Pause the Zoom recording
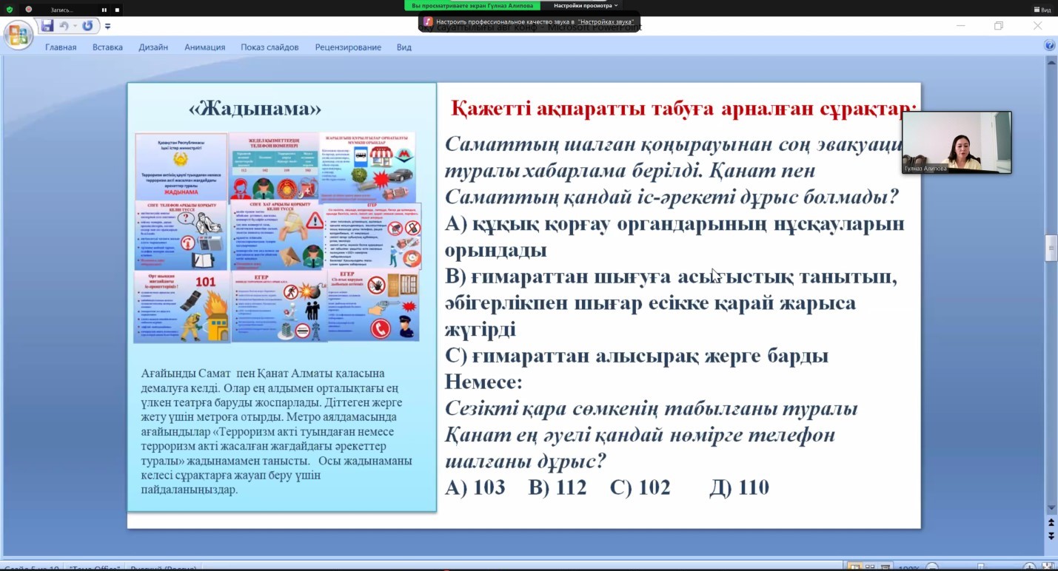1058x571 pixels. (104, 10)
